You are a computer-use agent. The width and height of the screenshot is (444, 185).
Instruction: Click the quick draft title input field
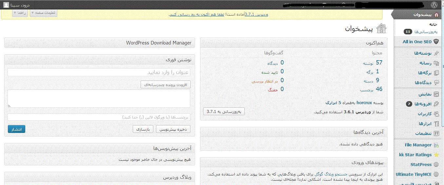point(99,72)
